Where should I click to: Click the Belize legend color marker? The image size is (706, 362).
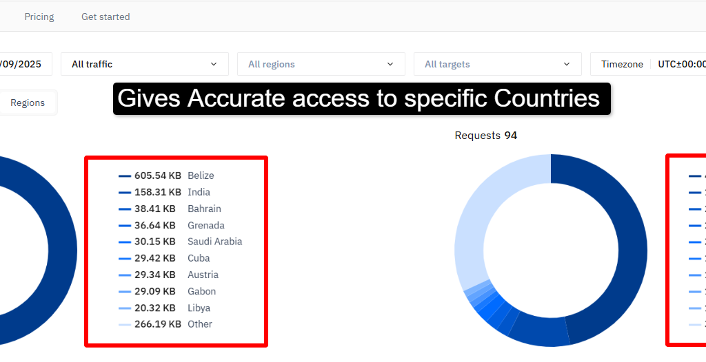tap(125, 175)
